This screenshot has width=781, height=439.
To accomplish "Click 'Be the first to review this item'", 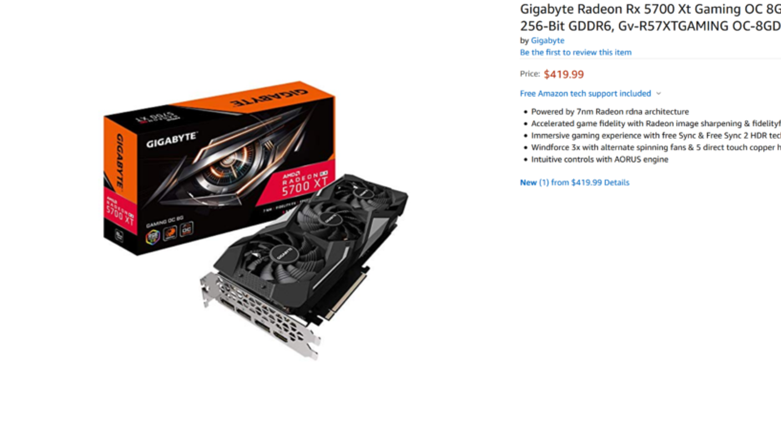I will (x=575, y=52).
